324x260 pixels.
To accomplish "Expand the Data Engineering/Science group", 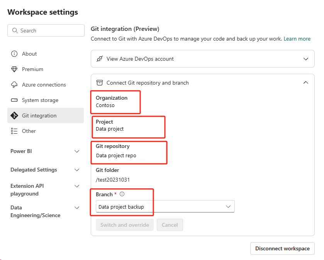I will (x=77, y=208).
